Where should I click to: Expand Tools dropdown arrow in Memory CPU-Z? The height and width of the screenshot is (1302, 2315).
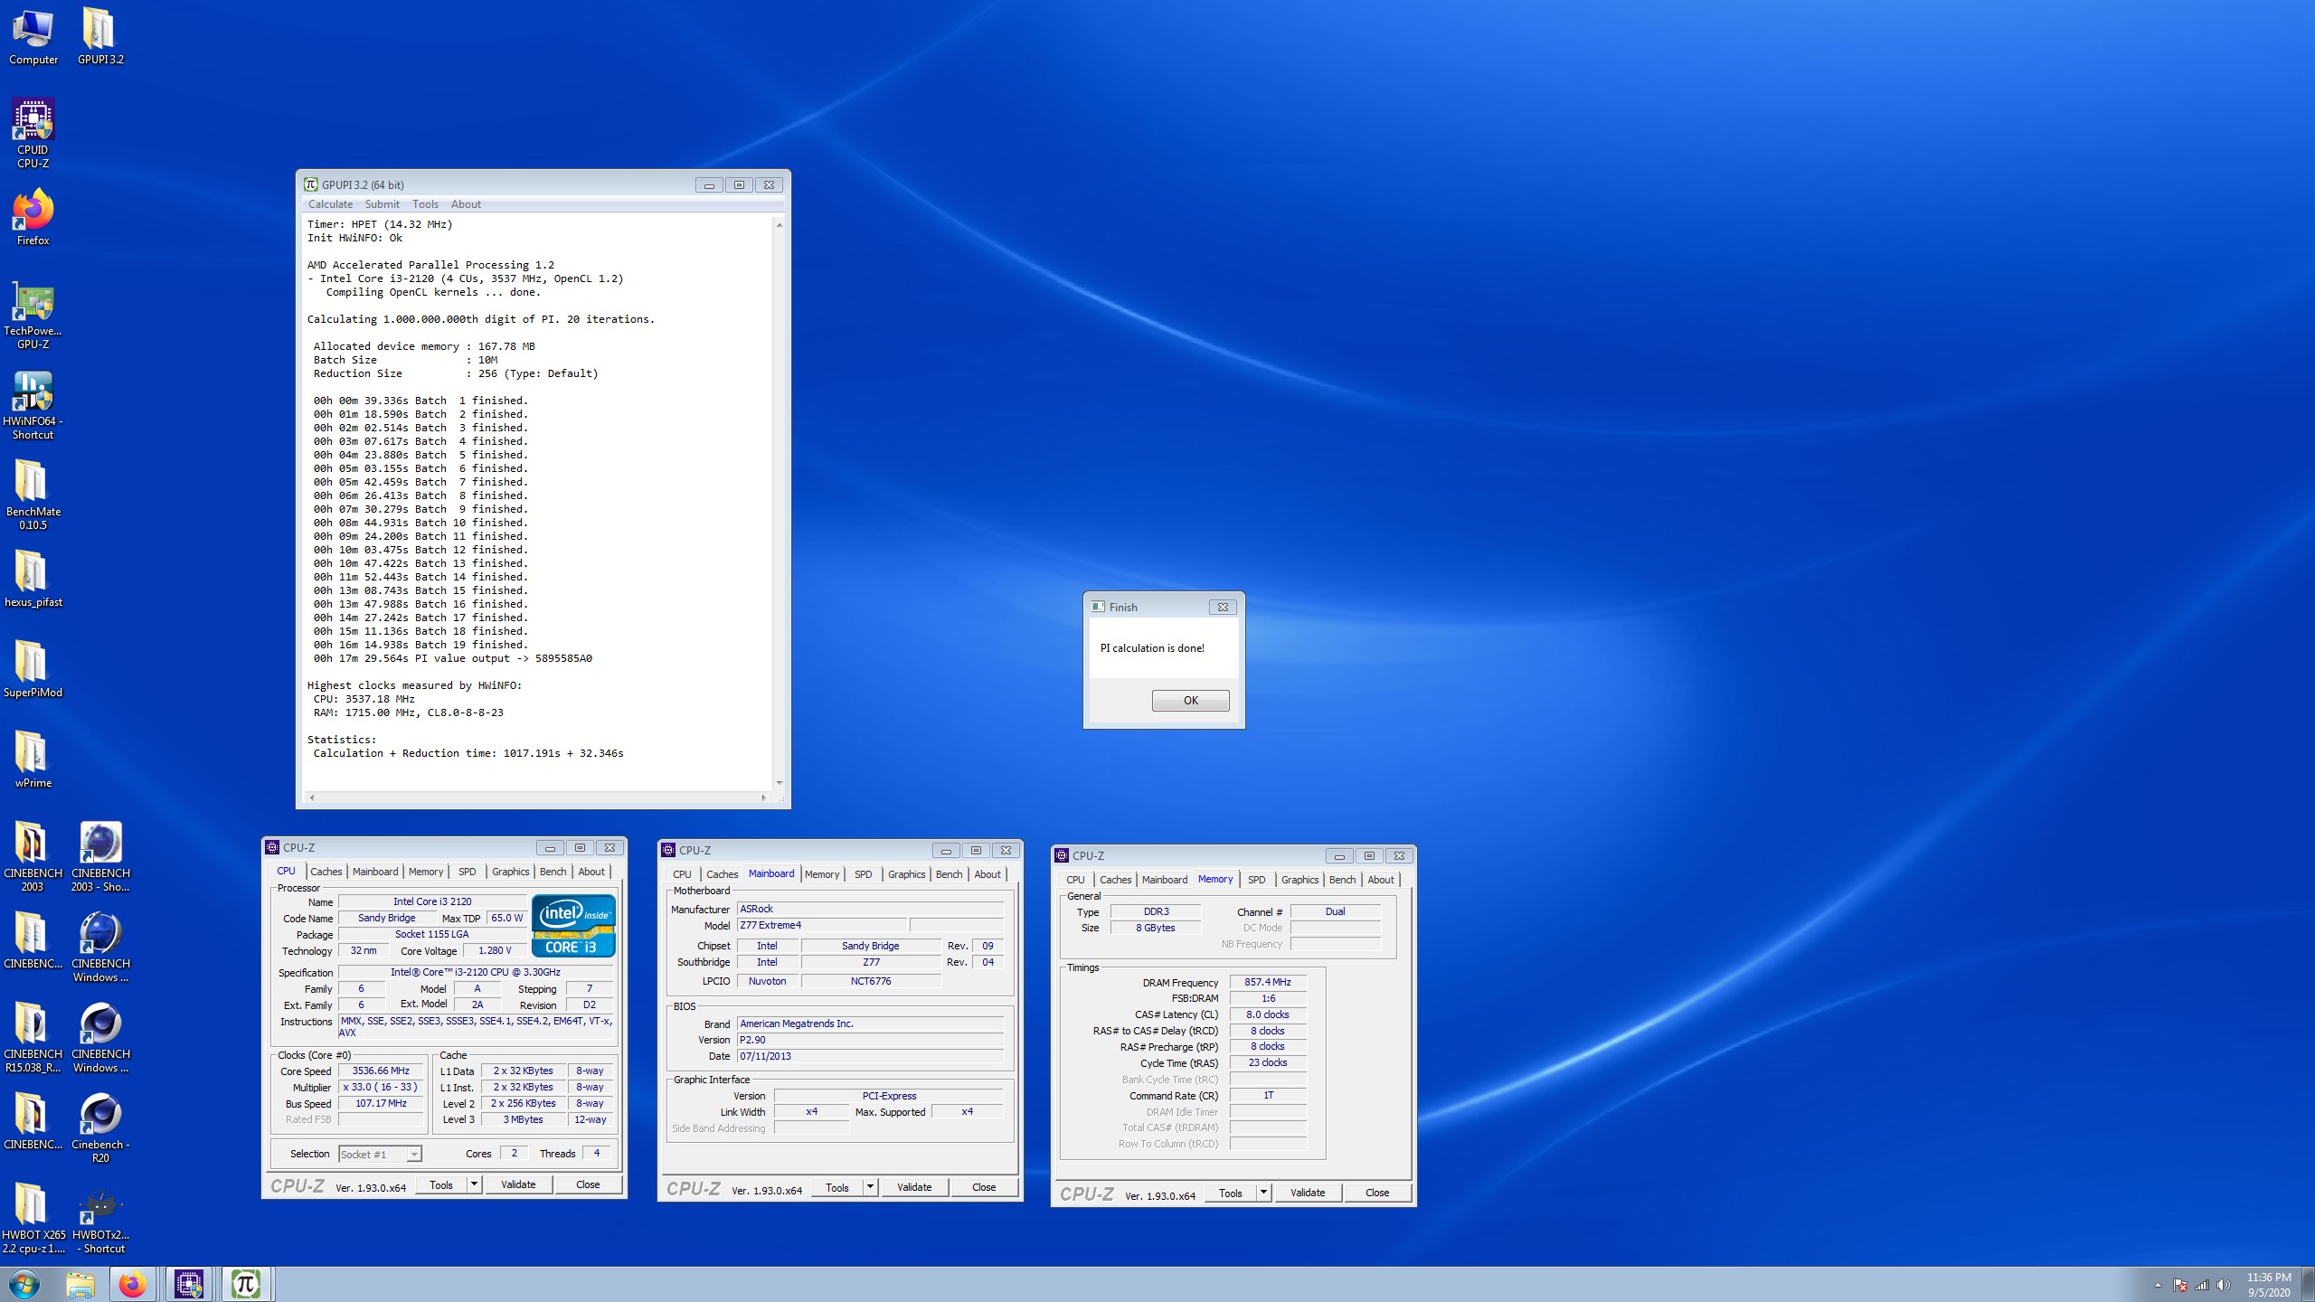tap(1262, 1193)
